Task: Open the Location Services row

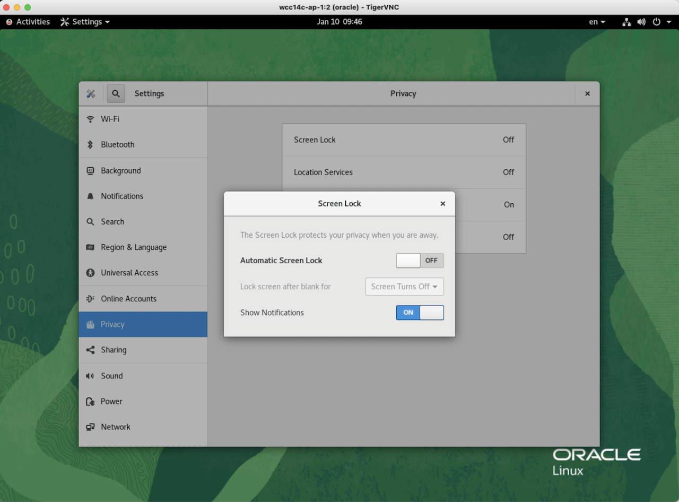Action: click(404, 172)
